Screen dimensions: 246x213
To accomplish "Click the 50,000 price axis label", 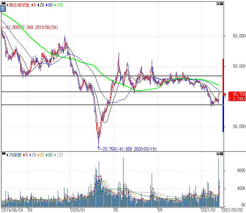I will point(239,66).
